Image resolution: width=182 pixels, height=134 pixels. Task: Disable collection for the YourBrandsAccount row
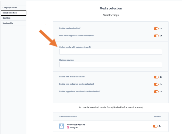tap(155, 126)
